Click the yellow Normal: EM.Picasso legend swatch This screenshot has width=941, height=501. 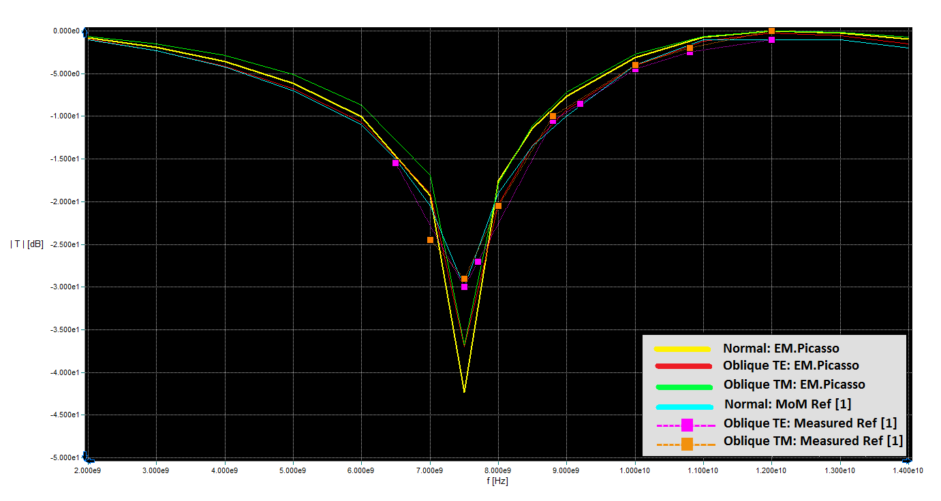pos(683,349)
